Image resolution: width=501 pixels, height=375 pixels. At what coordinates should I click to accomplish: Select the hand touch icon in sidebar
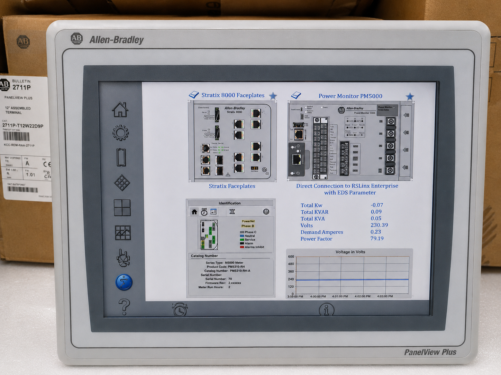pos(123,258)
